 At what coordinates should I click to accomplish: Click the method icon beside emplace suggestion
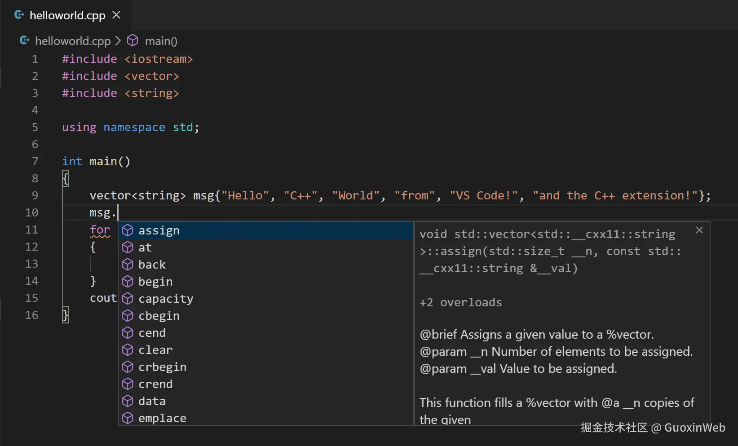pos(128,418)
